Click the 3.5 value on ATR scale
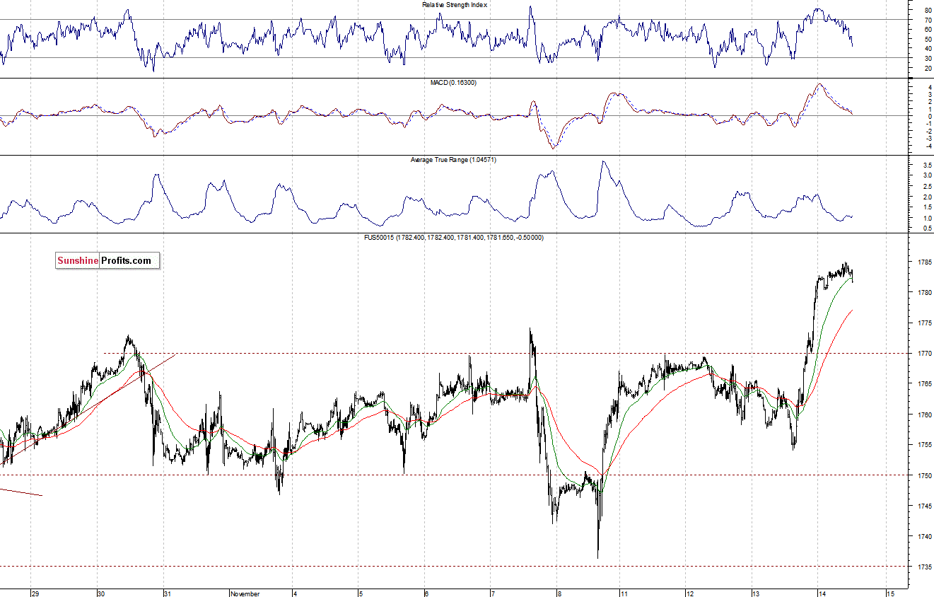This screenshot has width=934, height=597. [926, 165]
